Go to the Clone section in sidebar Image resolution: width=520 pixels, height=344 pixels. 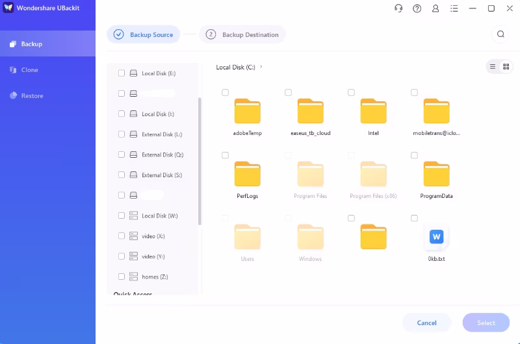tap(47, 70)
